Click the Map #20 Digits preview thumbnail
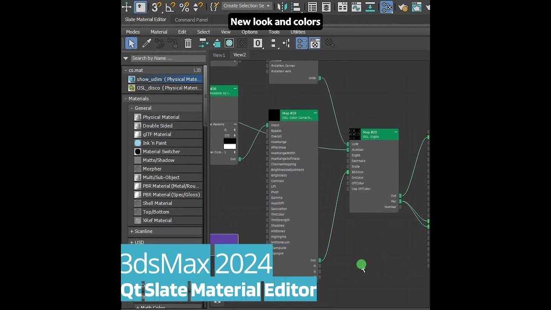The image size is (551, 310). (x=355, y=134)
